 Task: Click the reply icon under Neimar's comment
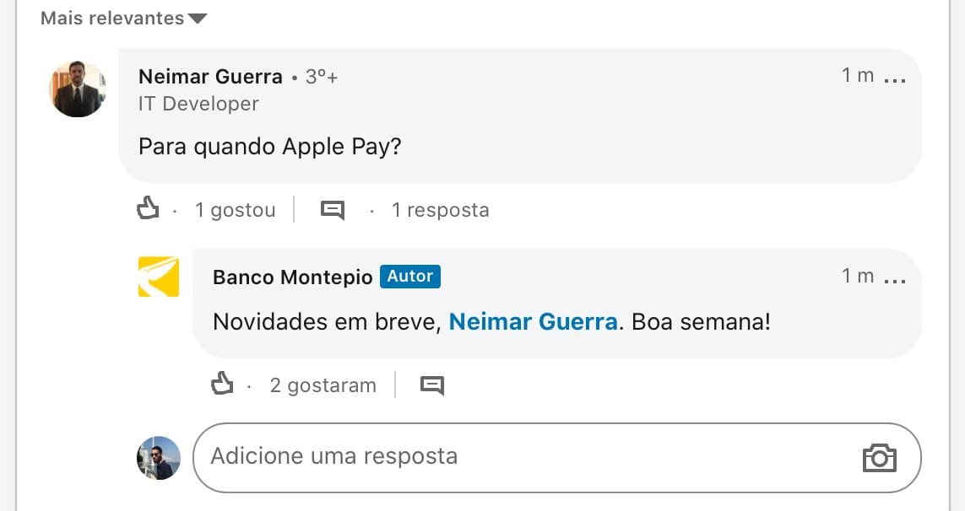[333, 210]
